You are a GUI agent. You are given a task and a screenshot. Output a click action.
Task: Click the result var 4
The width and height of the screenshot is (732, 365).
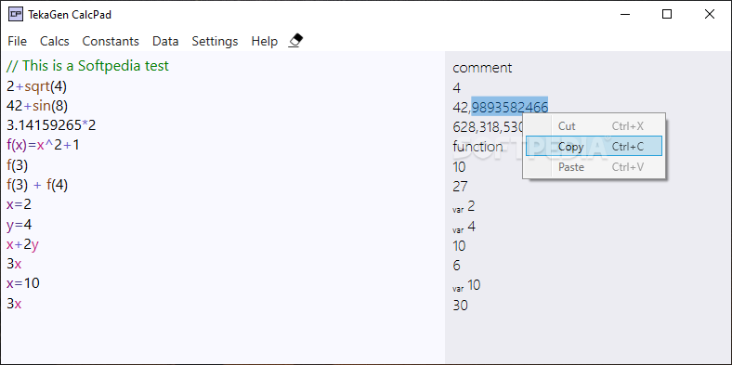point(464,228)
